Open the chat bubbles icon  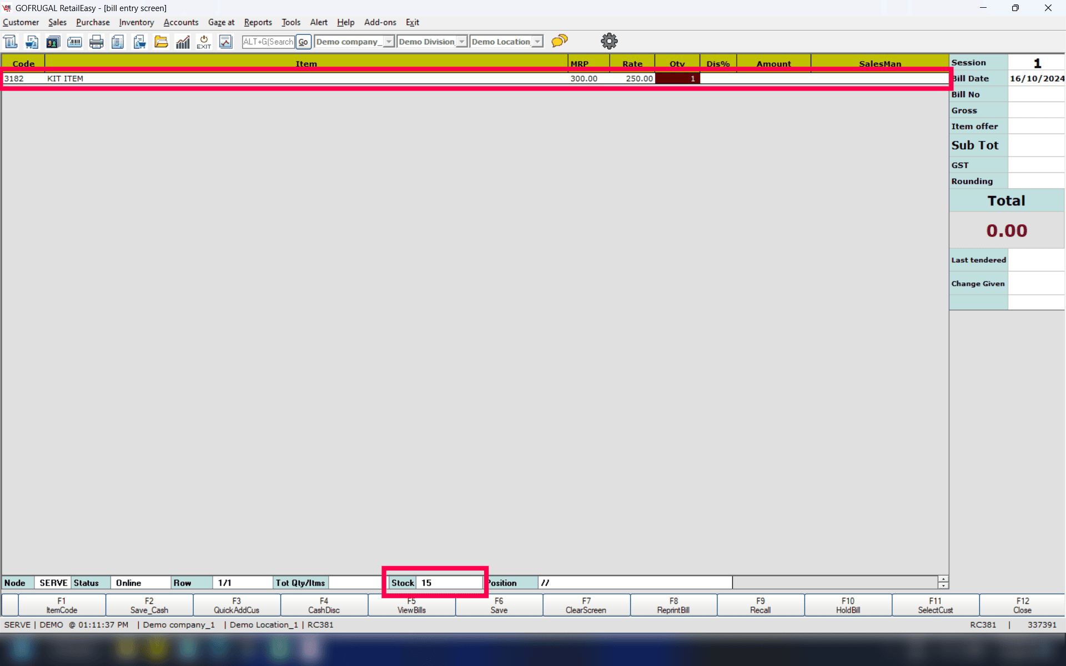point(560,41)
